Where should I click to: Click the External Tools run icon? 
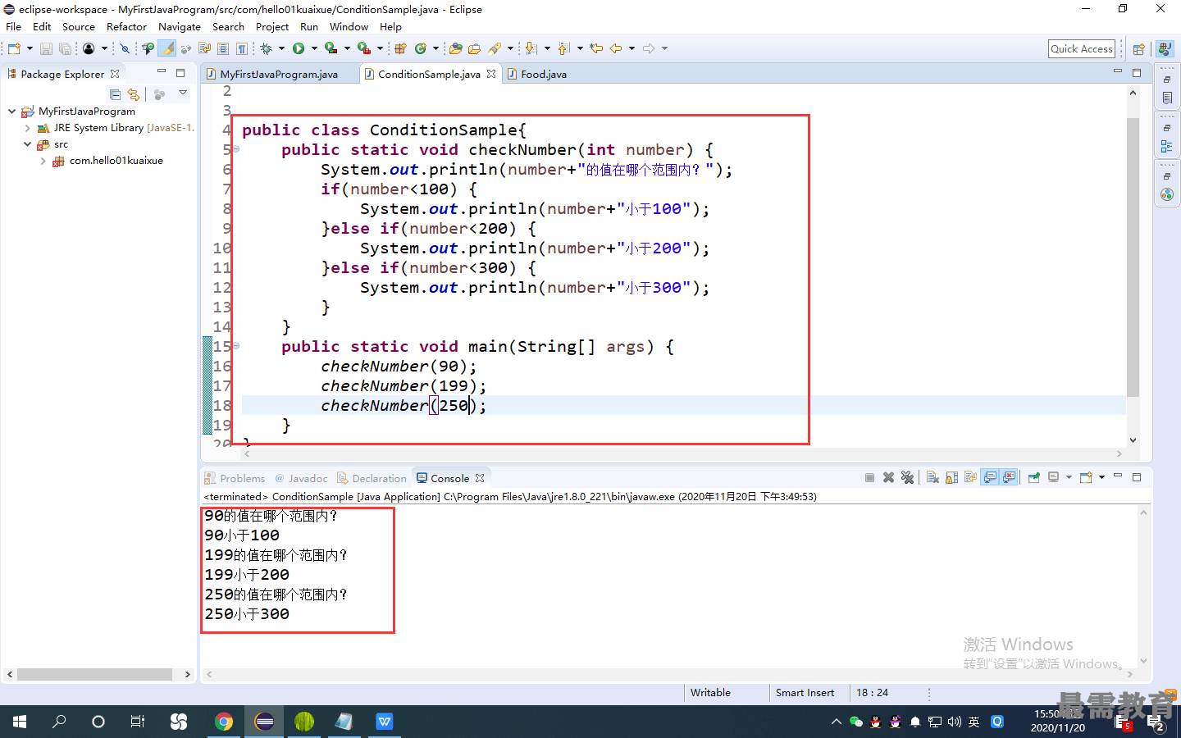pos(363,48)
